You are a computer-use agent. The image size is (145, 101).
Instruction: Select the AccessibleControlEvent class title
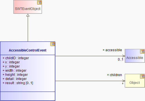pyautogui.click(x=27, y=50)
